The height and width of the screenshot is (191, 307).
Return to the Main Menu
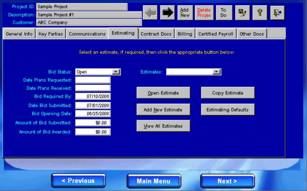(x=154, y=181)
